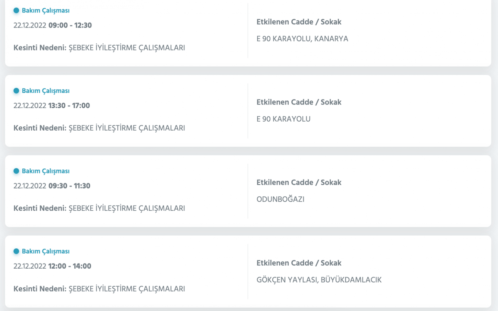Screen dimensions: 498x311
Task: Click the E 90 KARAYOLU, KANARYA street text
Action: (x=302, y=39)
